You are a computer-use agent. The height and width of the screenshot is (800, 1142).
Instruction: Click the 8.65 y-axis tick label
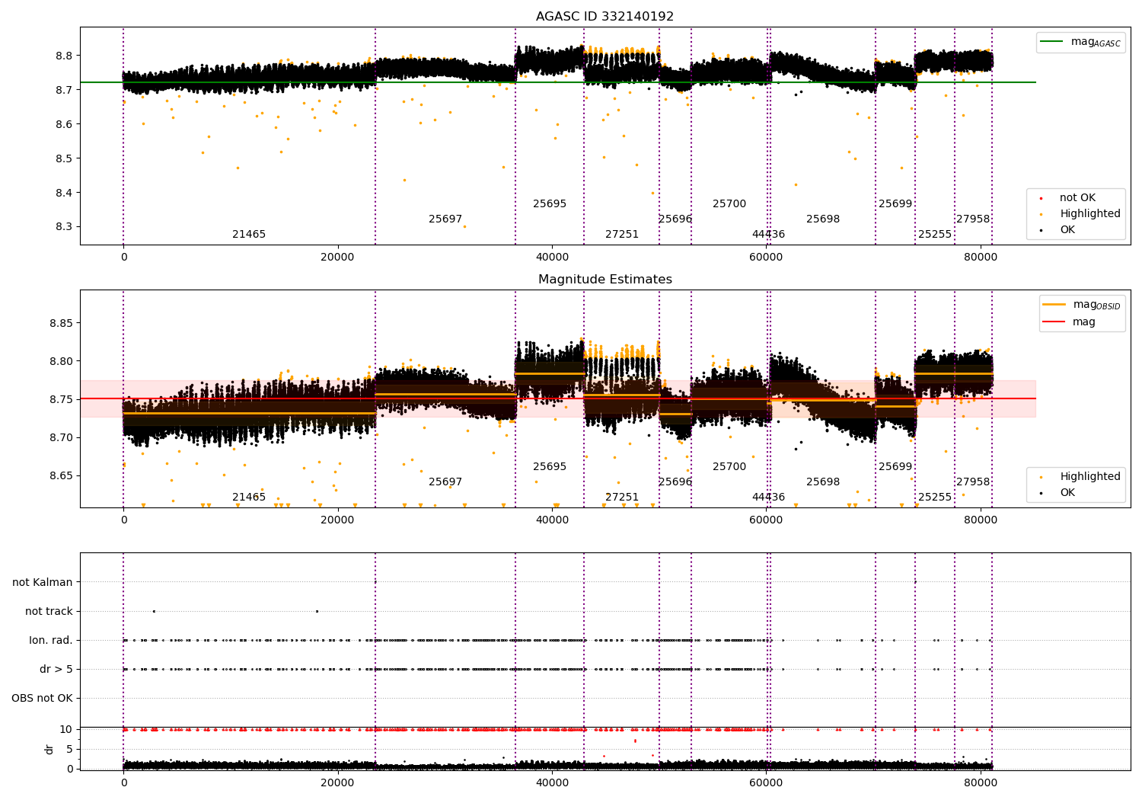61,475
